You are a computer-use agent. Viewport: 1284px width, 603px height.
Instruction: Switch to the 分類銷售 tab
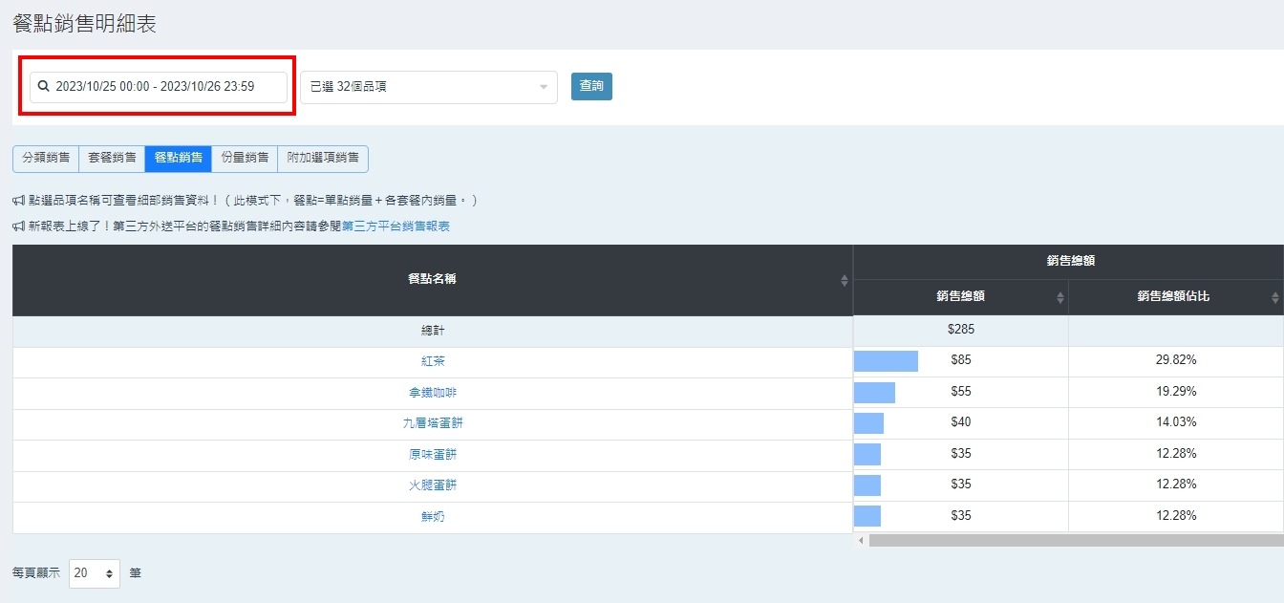pyautogui.click(x=46, y=158)
